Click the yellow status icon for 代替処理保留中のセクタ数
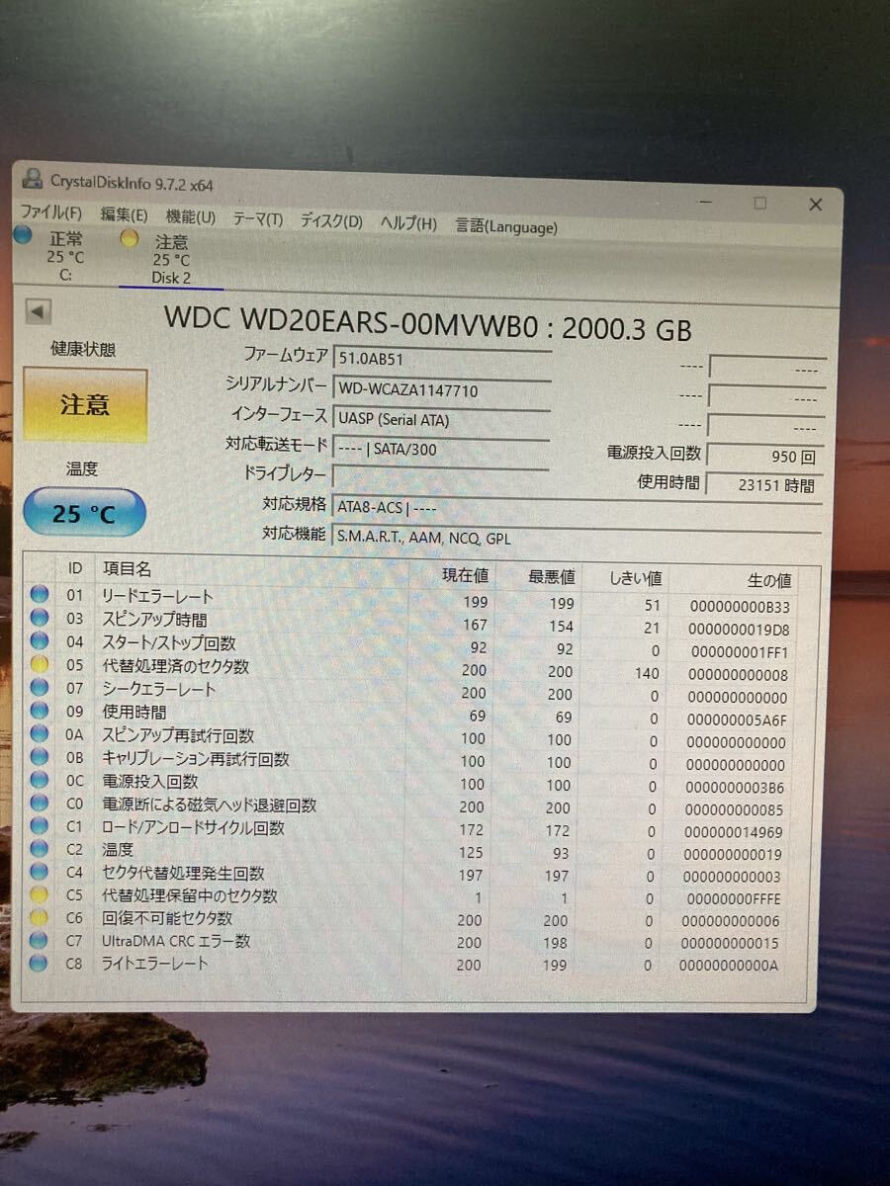890x1186 pixels. click(x=40, y=894)
